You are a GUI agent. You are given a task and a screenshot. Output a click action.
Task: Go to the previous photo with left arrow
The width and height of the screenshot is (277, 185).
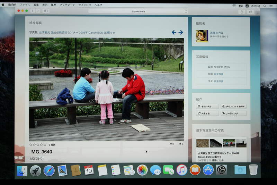[x=174, y=32]
